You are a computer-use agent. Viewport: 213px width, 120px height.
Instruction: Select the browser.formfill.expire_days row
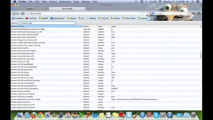pyautogui.click(x=105, y=78)
